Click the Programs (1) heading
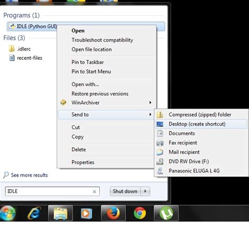This screenshot has height=225, width=249. pyautogui.click(x=22, y=15)
